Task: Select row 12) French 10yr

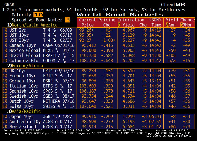Action: click(x=98, y=76)
